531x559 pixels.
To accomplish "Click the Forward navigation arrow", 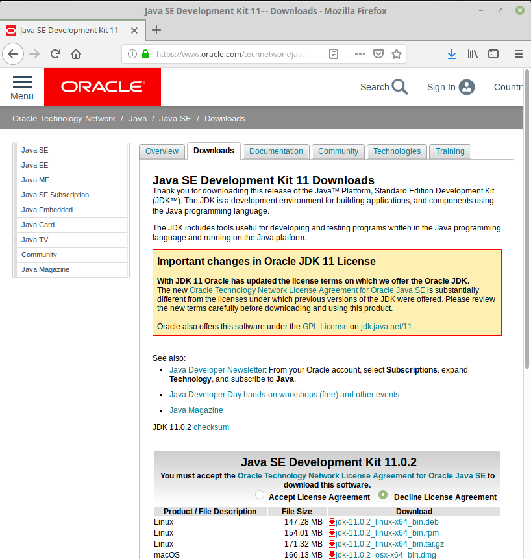I will point(34,54).
